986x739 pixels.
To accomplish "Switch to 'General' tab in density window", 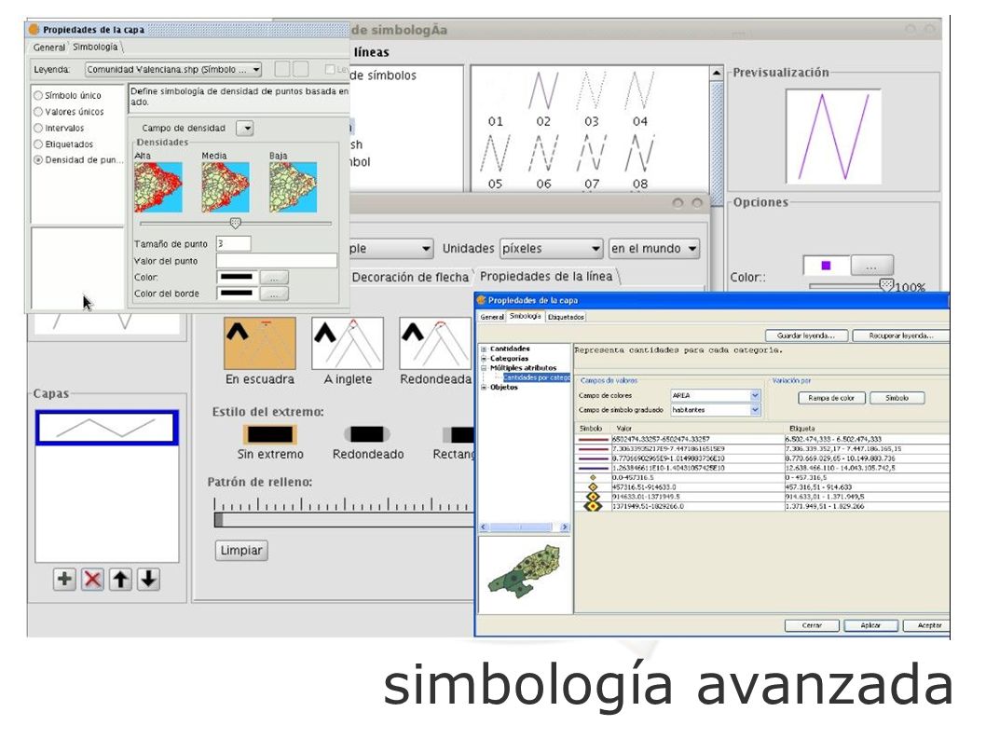I will coord(49,48).
